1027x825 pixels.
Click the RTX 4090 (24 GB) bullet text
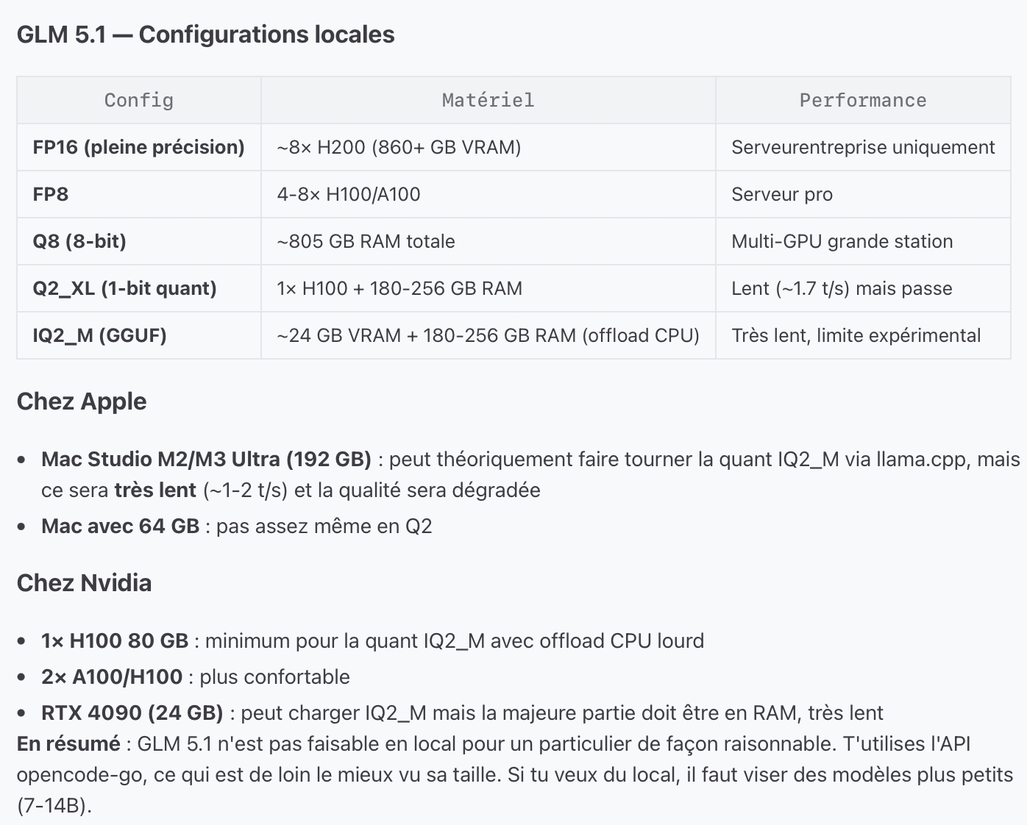point(132,713)
